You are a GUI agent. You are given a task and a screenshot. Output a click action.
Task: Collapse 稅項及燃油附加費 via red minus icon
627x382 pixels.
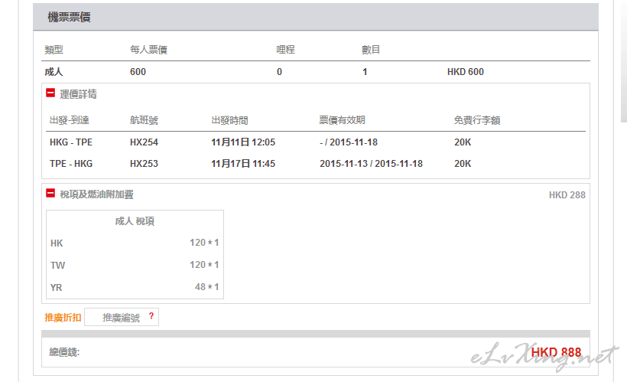pyautogui.click(x=50, y=193)
